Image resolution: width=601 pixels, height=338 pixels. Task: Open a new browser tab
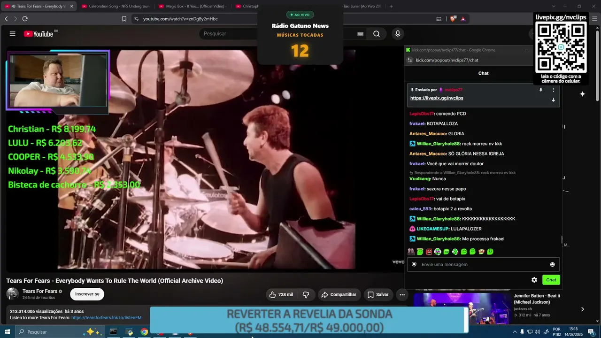[x=391, y=6]
